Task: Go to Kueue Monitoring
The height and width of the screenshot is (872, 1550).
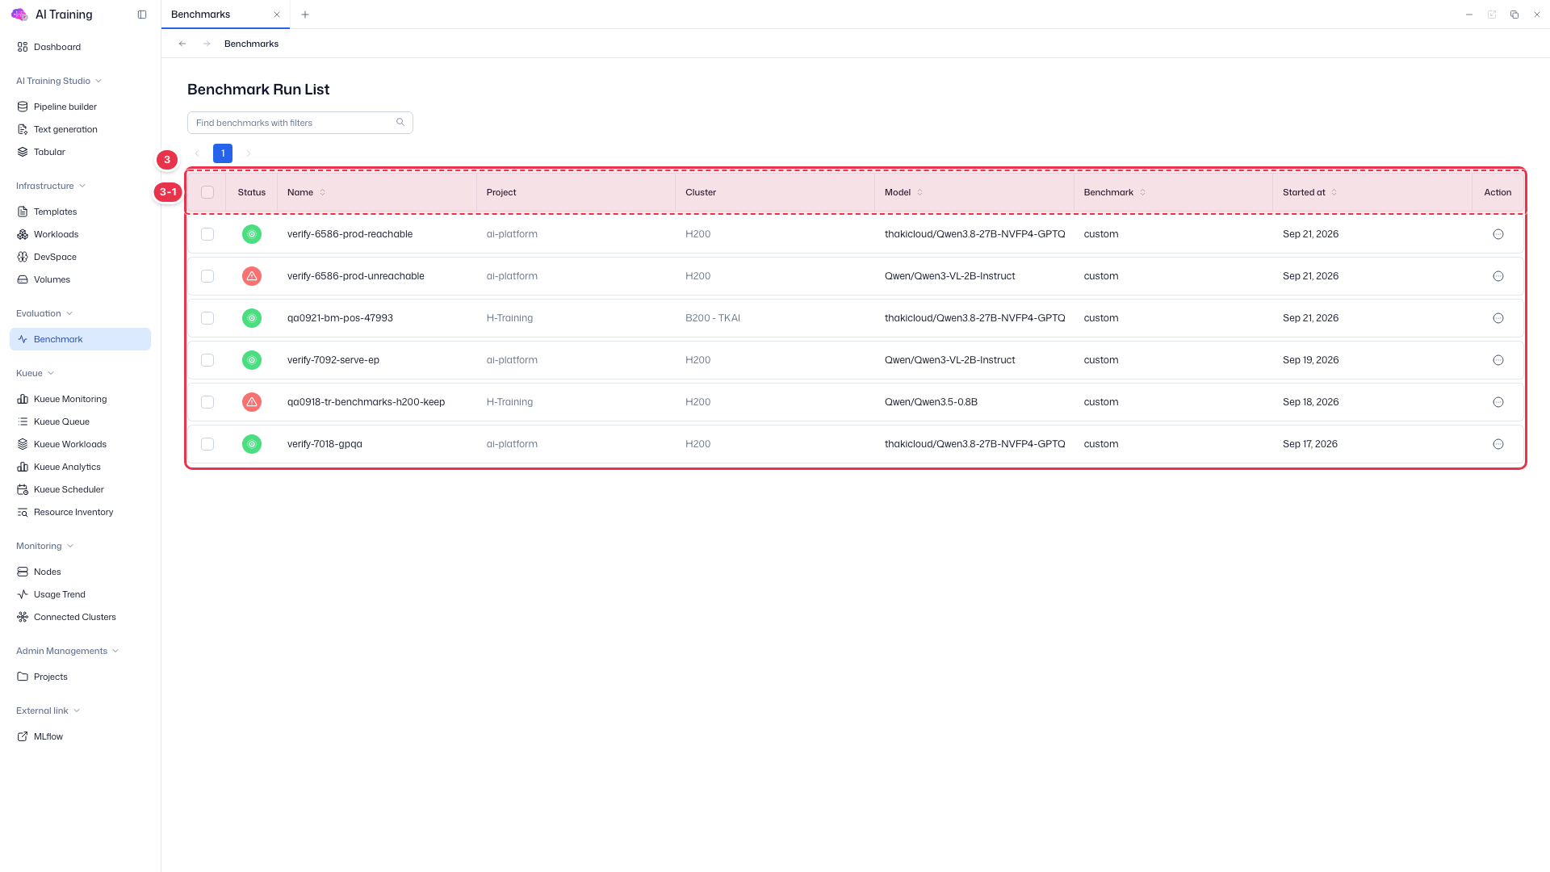Action: click(80, 399)
